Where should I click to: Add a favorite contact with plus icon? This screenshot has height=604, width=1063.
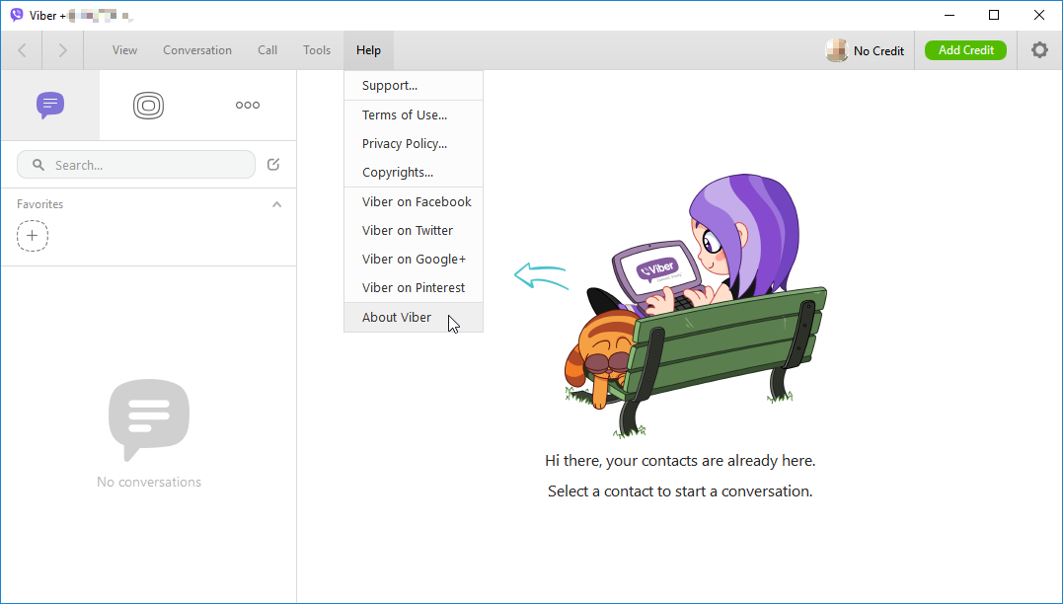click(x=33, y=236)
